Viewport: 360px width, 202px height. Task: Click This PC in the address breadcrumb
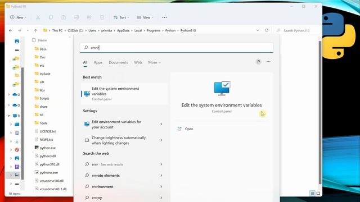(57, 30)
